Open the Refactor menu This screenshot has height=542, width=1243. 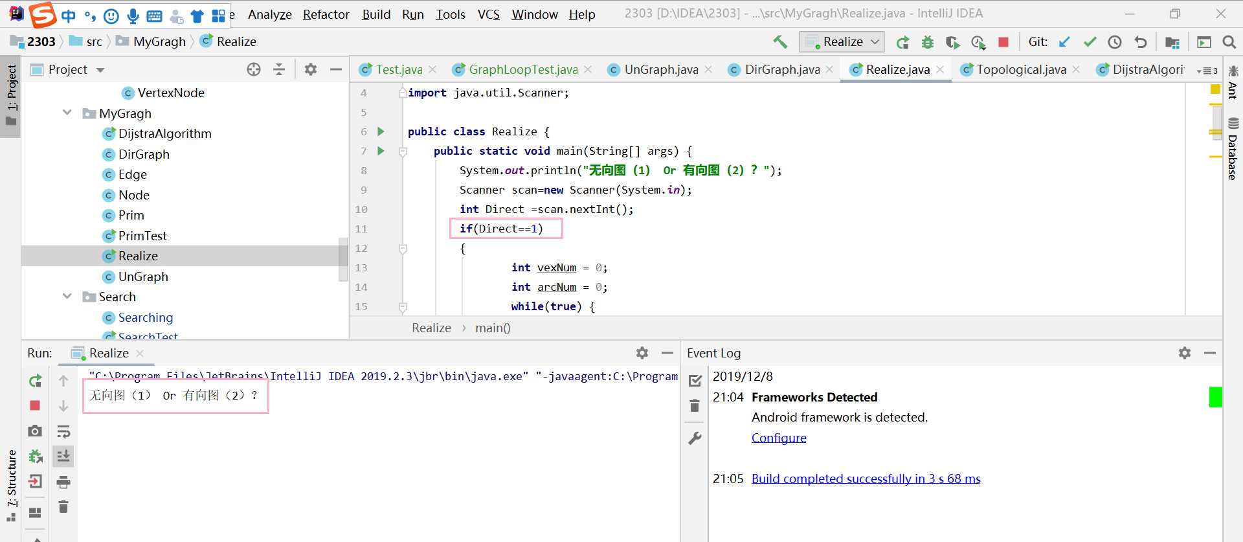click(x=326, y=14)
